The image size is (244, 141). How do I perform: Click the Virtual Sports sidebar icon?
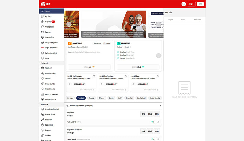(42, 99)
